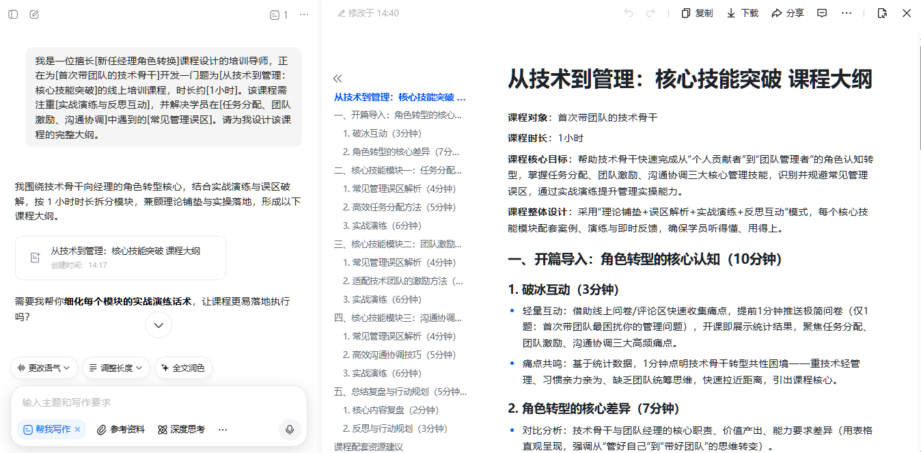Remove the 帮我写作 skill chip

pyautogui.click(x=77, y=429)
